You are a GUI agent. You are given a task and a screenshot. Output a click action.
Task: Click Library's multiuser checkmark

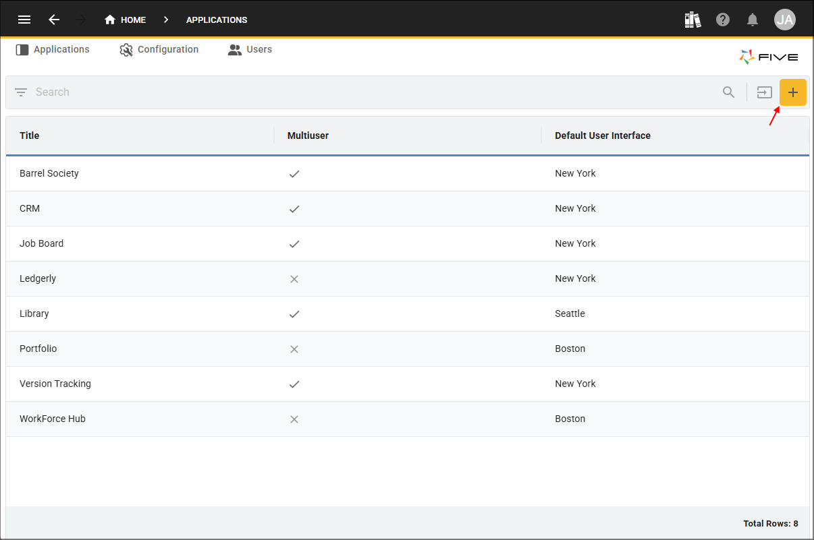click(x=294, y=314)
